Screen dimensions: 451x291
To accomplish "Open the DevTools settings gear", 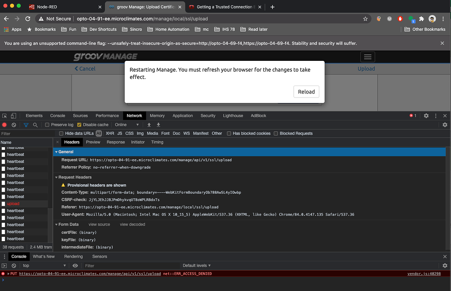I will pos(426,116).
